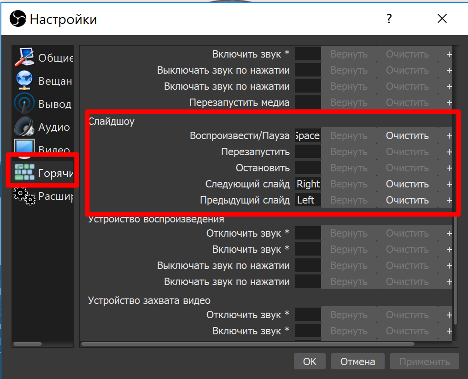The width and height of the screenshot is (468, 379).
Task: Focus the Предыдущий слайд hotkey field
Action: 308,200
